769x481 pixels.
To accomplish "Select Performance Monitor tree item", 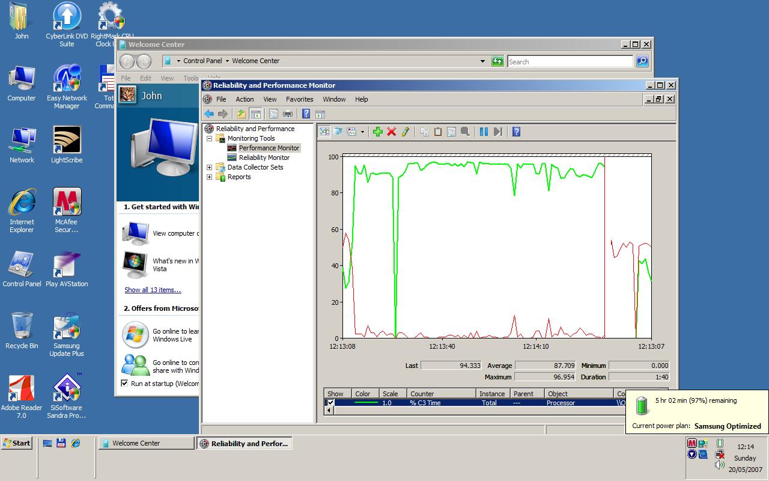I will coord(269,148).
